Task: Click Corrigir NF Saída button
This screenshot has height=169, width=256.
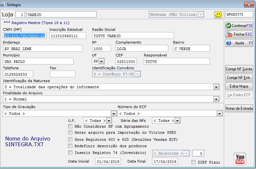Action: coord(239,69)
